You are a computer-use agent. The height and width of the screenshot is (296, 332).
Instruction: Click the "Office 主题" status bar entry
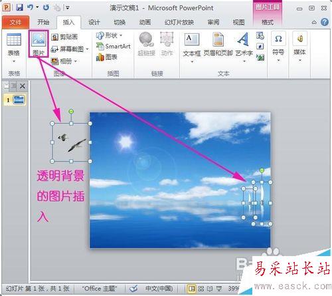[x=100, y=289]
